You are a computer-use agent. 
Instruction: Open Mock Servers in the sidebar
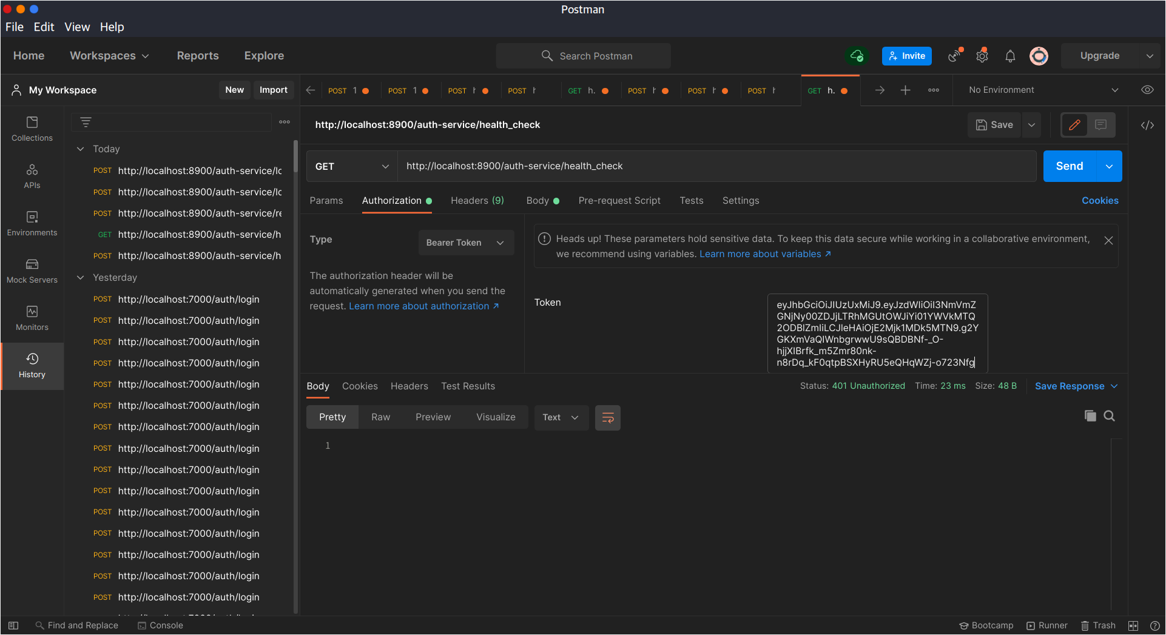[32, 271]
